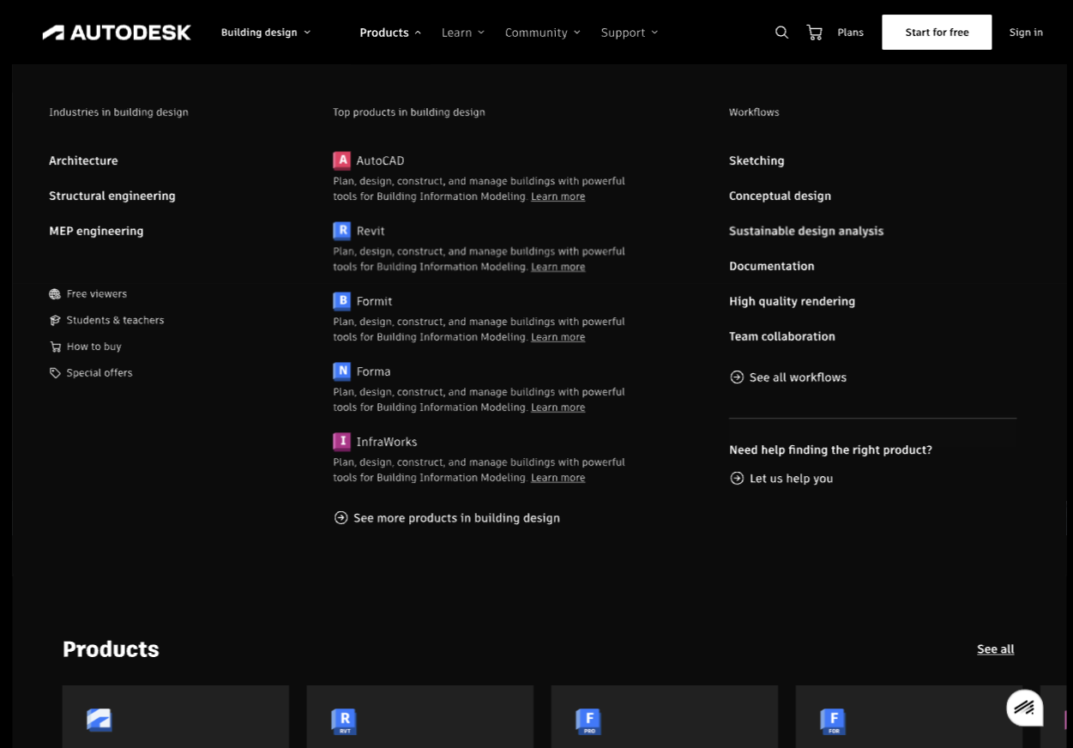Click Students & teachers link
Screen dimensions: 1073x748
point(115,321)
